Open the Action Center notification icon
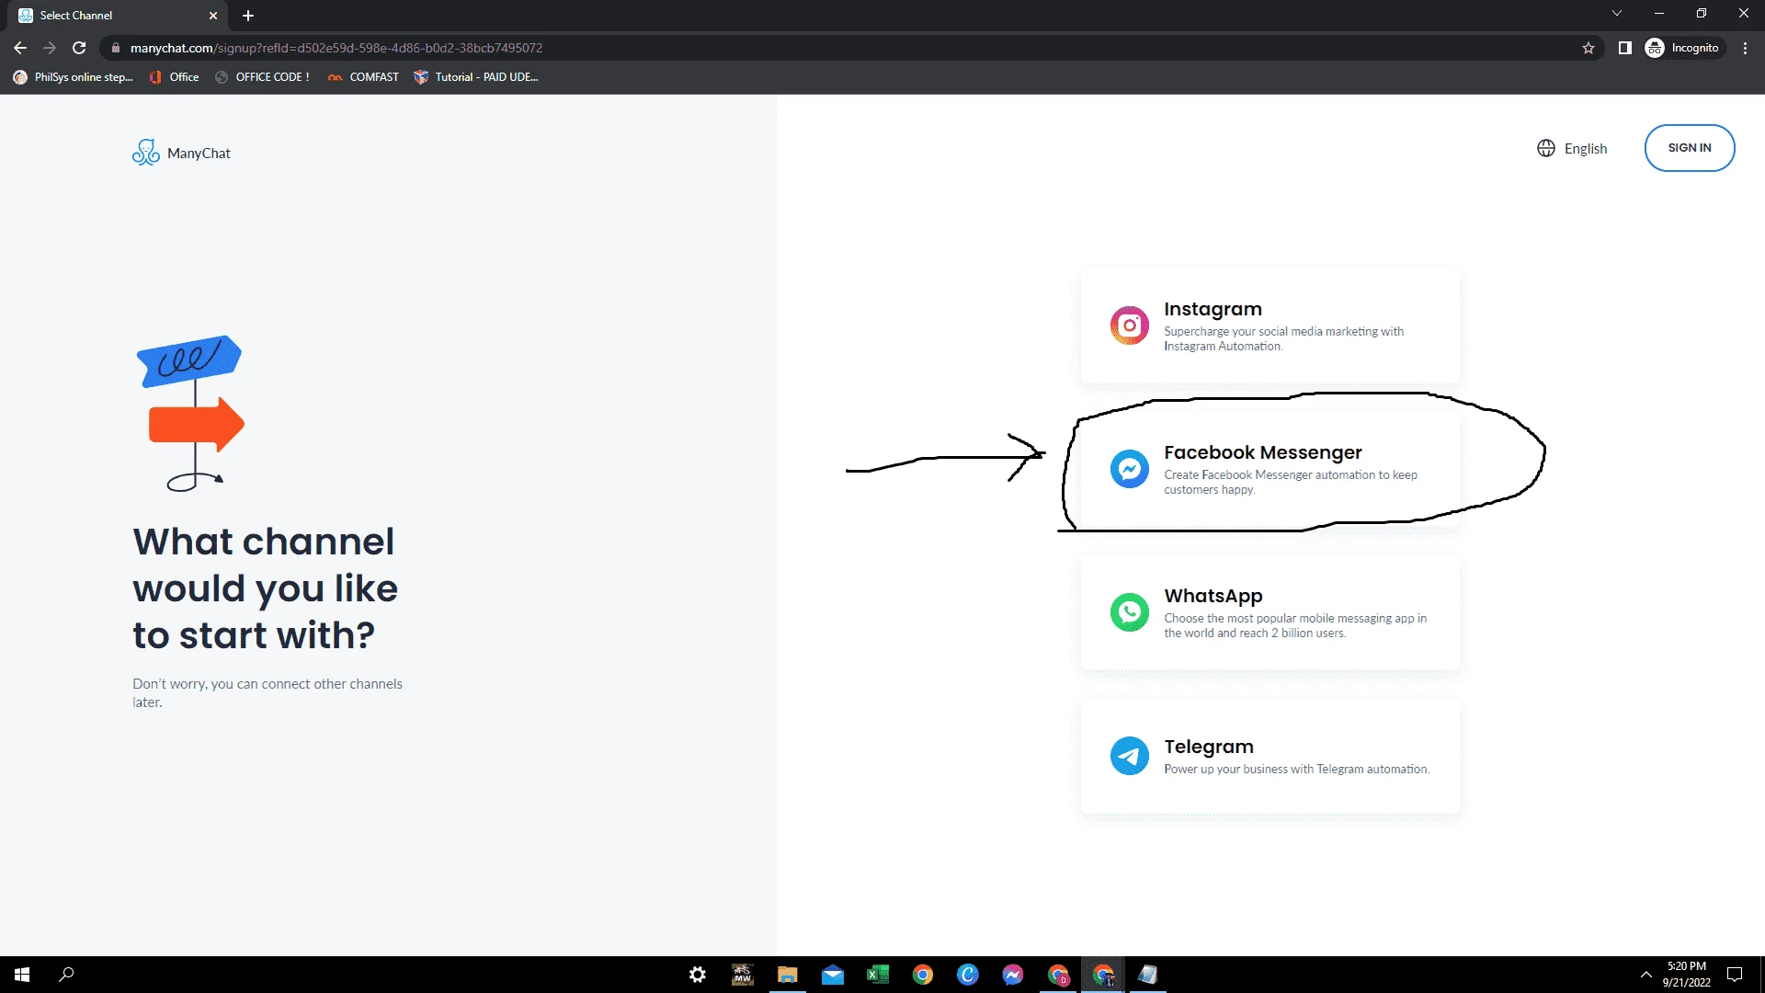The height and width of the screenshot is (993, 1765). tap(1735, 975)
